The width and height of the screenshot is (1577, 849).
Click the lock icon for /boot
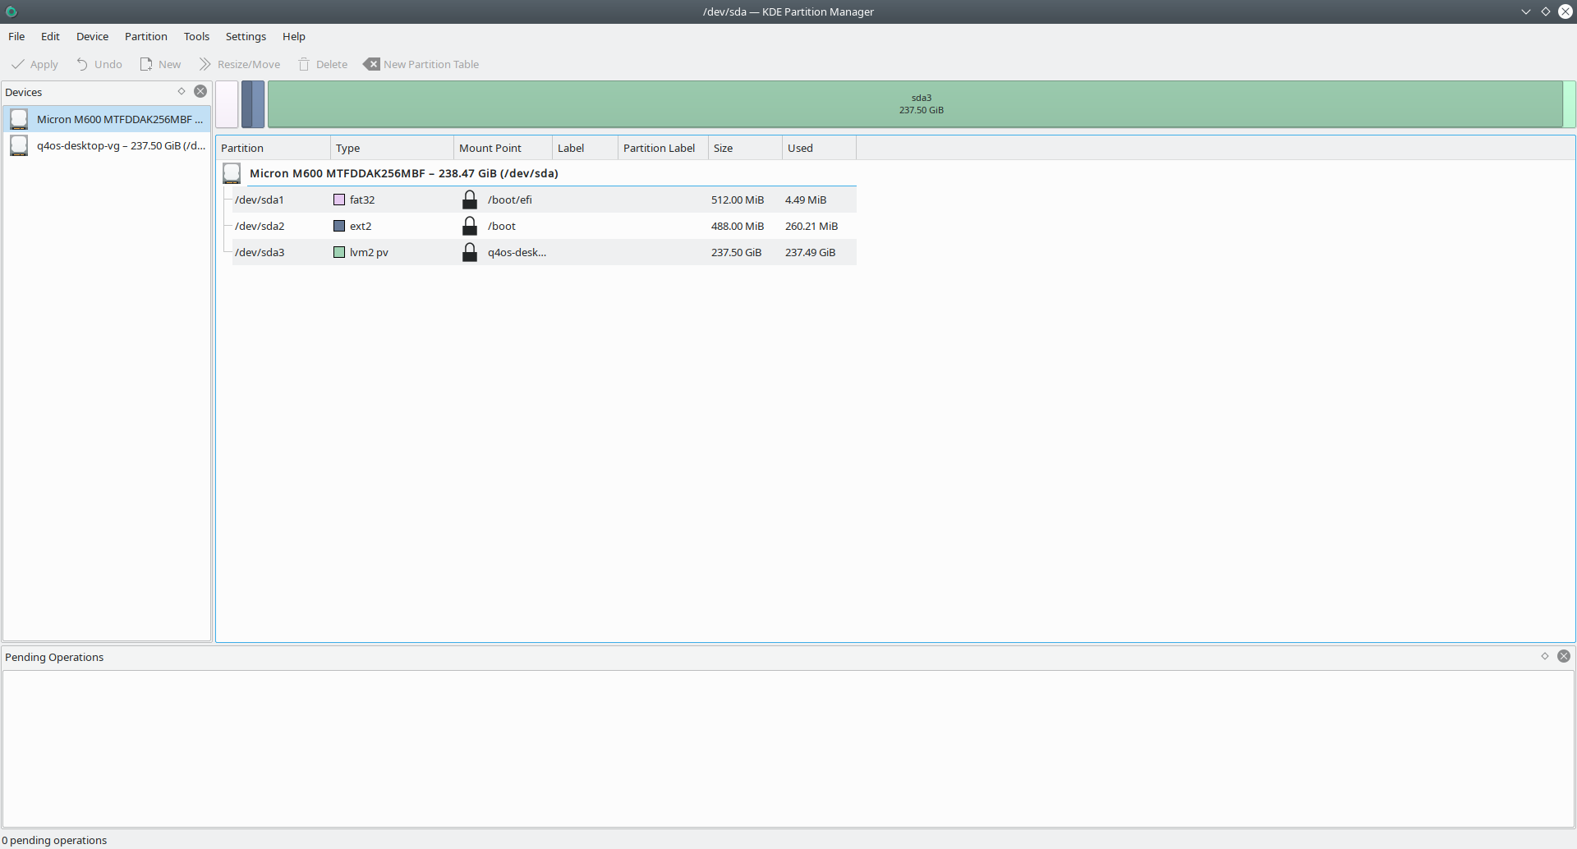[470, 226]
